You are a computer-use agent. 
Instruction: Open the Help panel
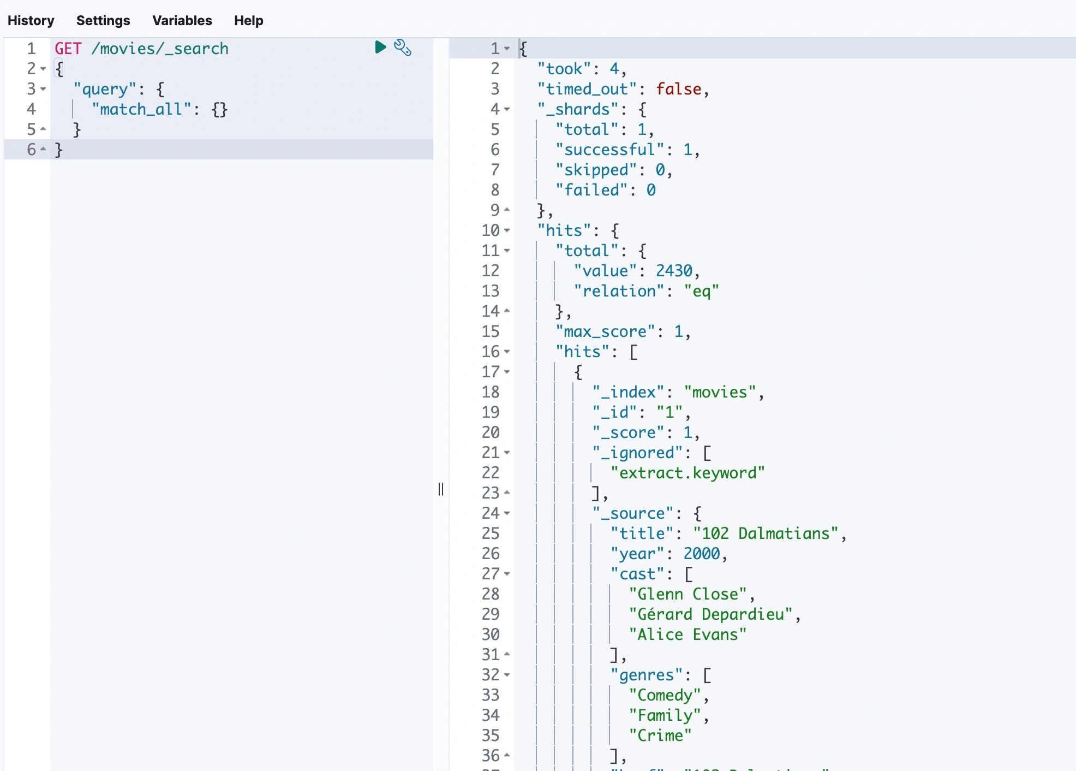point(248,20)
